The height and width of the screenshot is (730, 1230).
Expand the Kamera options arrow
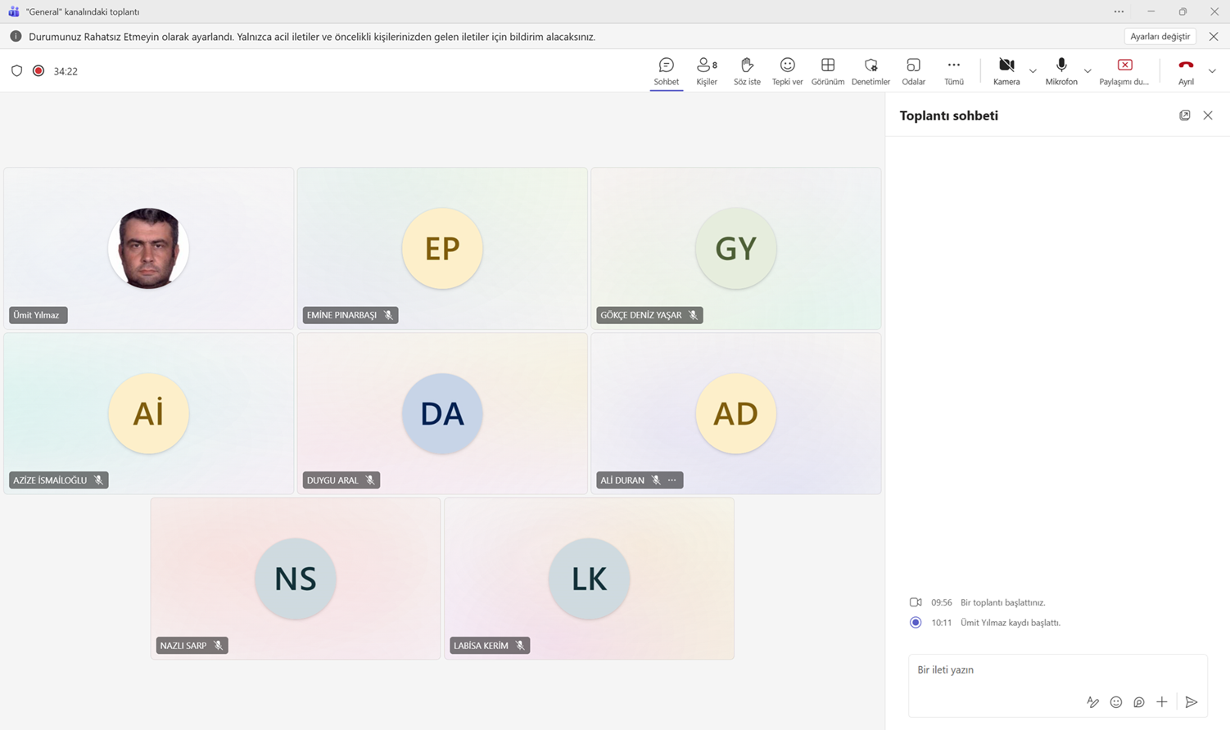[1033, 71]
